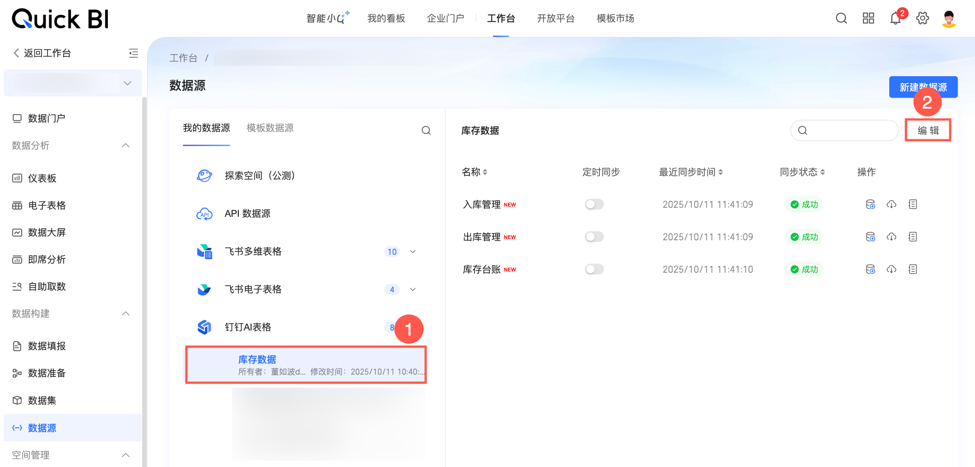Click the Quick BI logo
Image resolution: width=975 pixels, height=467 pixels.
click(x=60, y=19)
